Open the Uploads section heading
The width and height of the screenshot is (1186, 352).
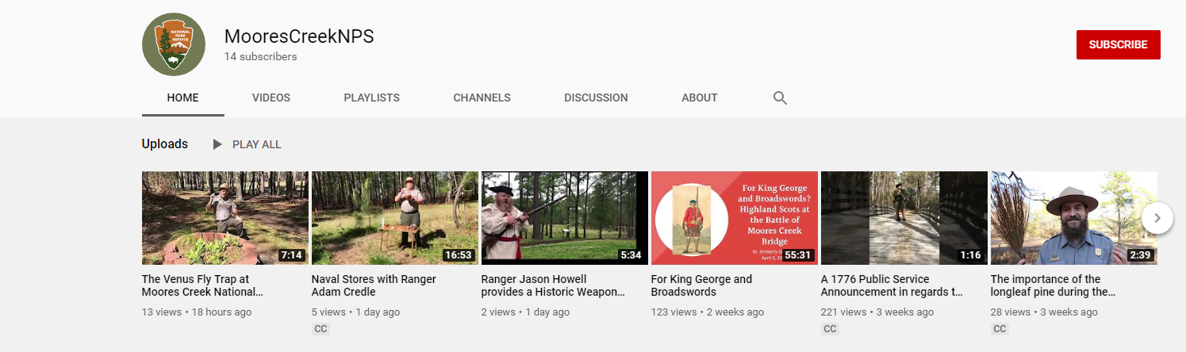[x=165, y=144]
